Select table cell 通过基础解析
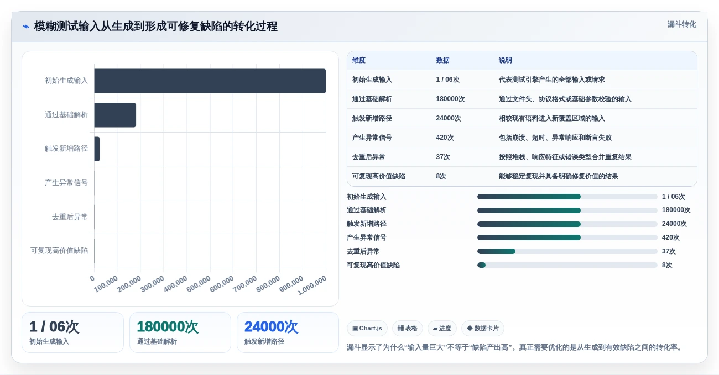 pyautogui.click(x=372, y=99)
